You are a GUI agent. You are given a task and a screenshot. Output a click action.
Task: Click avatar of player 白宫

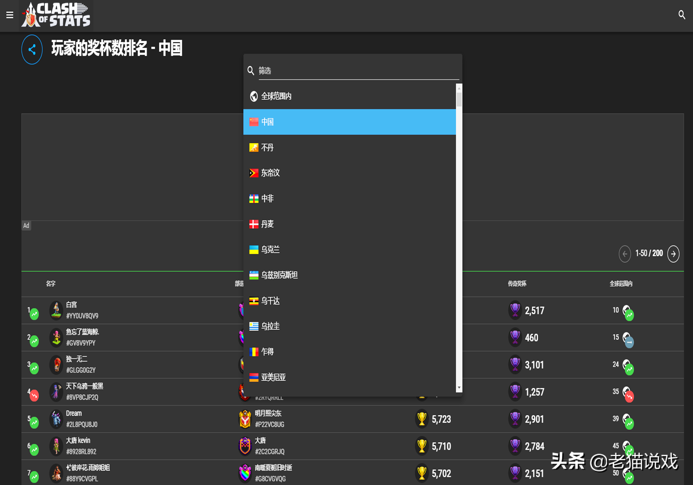coord(56,310)
